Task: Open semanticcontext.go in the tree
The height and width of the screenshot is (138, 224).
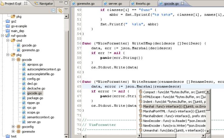Action: coord(41,117)
